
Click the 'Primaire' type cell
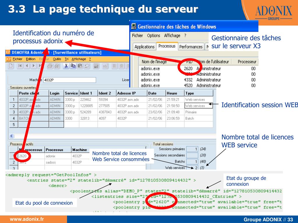point(199,112)
